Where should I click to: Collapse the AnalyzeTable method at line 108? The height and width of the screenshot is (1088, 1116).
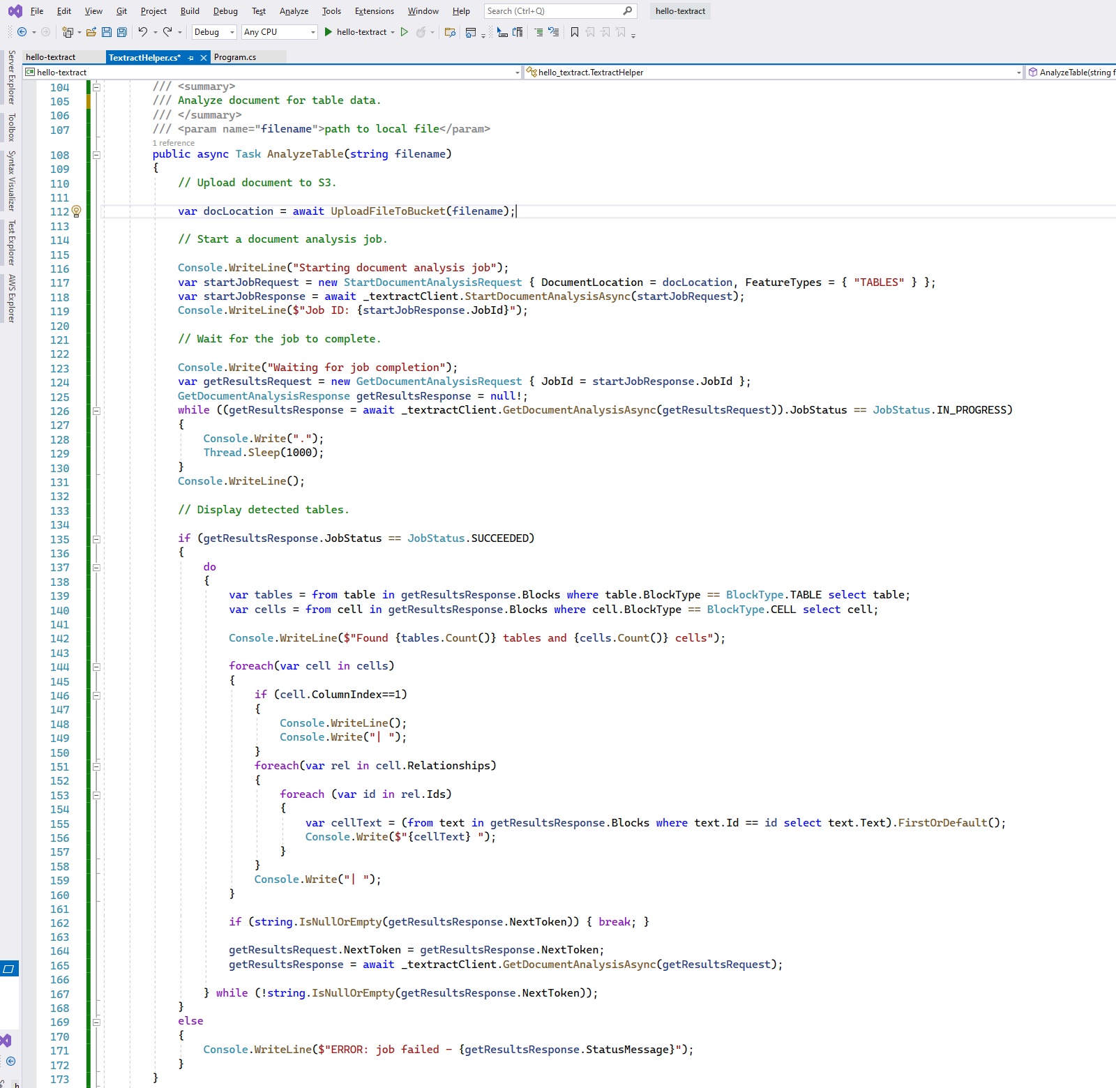96,155
